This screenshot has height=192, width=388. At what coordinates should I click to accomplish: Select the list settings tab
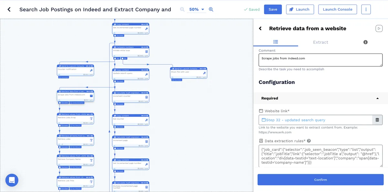point(275,42)
